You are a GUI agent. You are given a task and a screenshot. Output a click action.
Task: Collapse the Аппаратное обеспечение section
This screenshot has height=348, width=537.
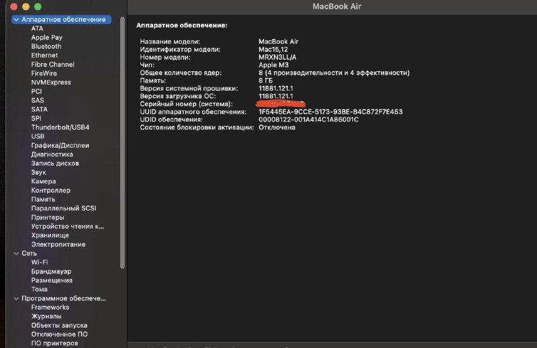pos(16,19)
